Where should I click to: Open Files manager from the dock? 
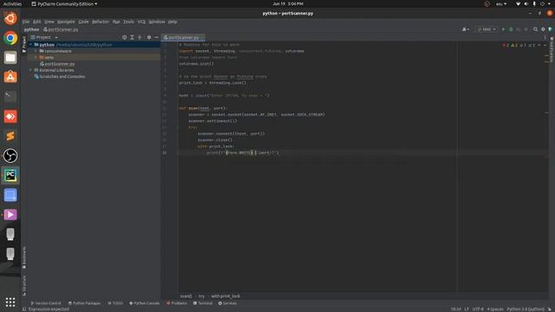pyautogui.click(x=10, y=58)
